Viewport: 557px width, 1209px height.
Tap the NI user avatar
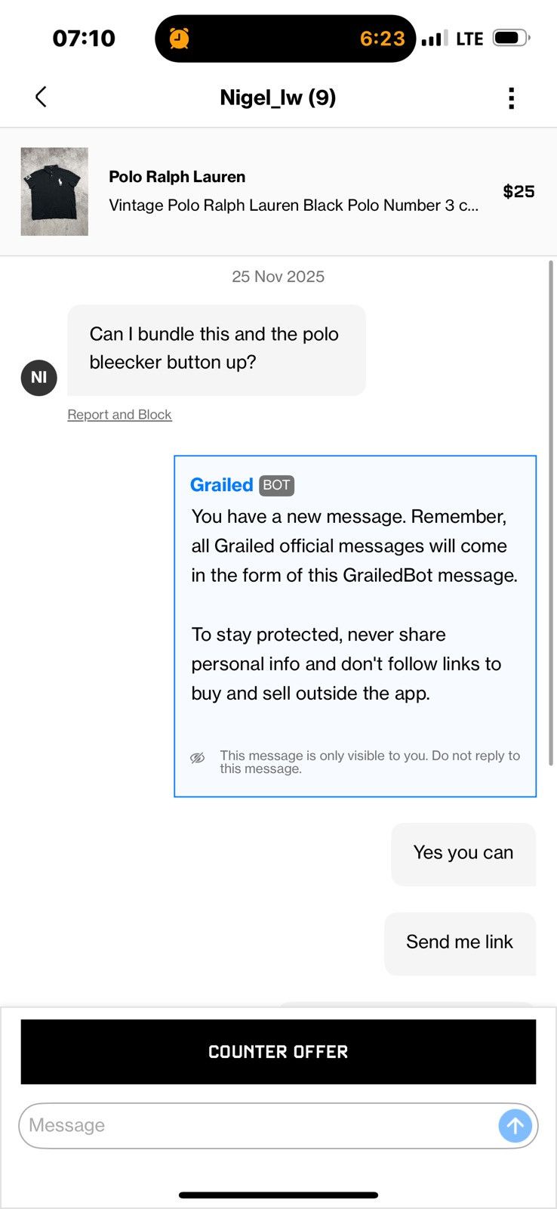tap(39, 377)
